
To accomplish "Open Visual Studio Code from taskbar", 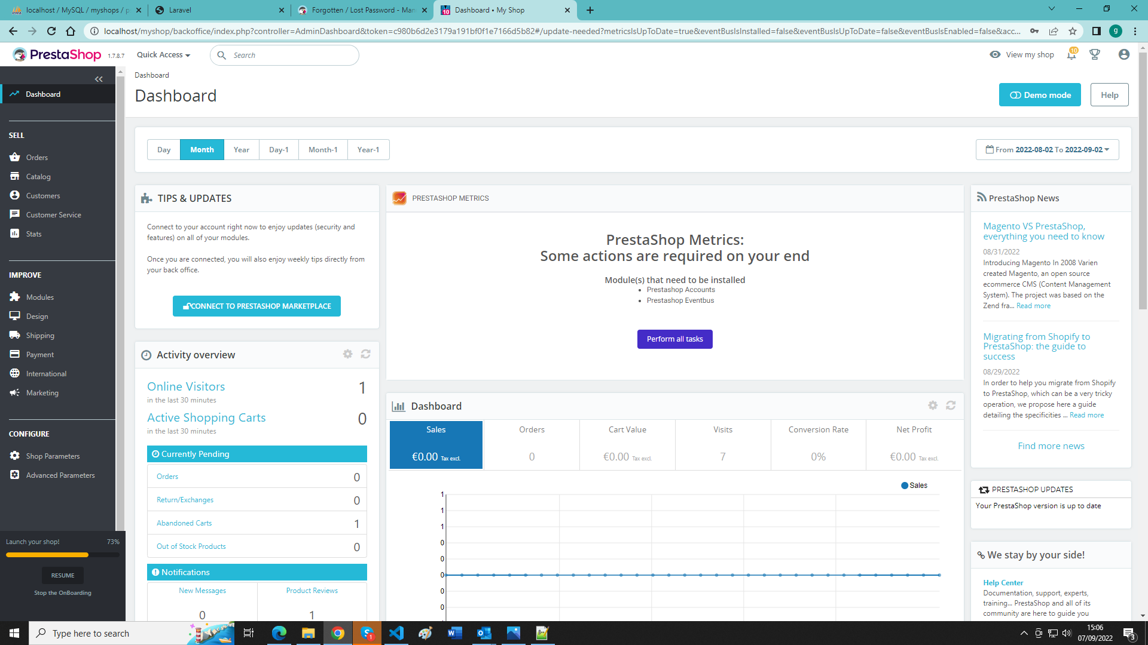I will coord(396,633).
